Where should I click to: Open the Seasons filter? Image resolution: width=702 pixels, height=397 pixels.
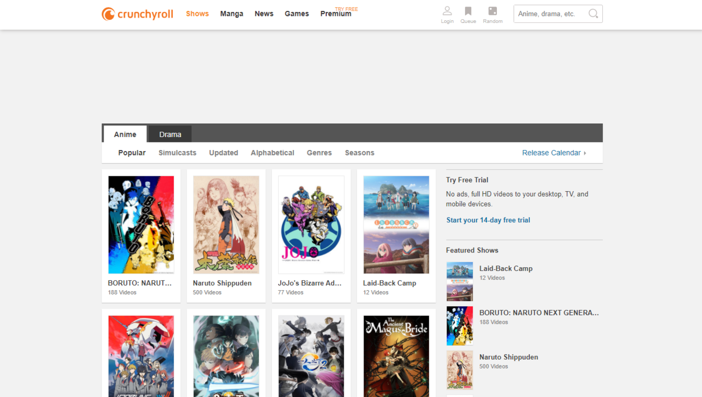coord(359,153)
